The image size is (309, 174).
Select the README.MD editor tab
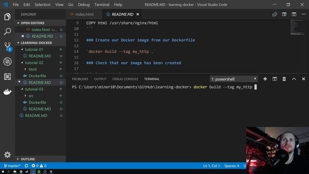tap(122, 14)
